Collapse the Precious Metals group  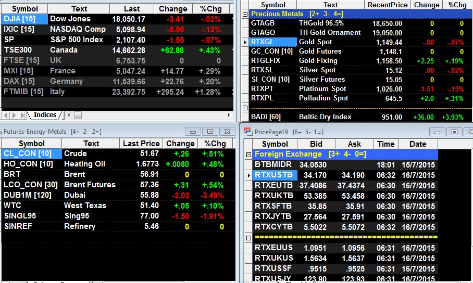pos(245,14)
